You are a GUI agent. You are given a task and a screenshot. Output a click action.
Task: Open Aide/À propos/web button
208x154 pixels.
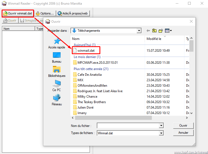pos(73,13)
